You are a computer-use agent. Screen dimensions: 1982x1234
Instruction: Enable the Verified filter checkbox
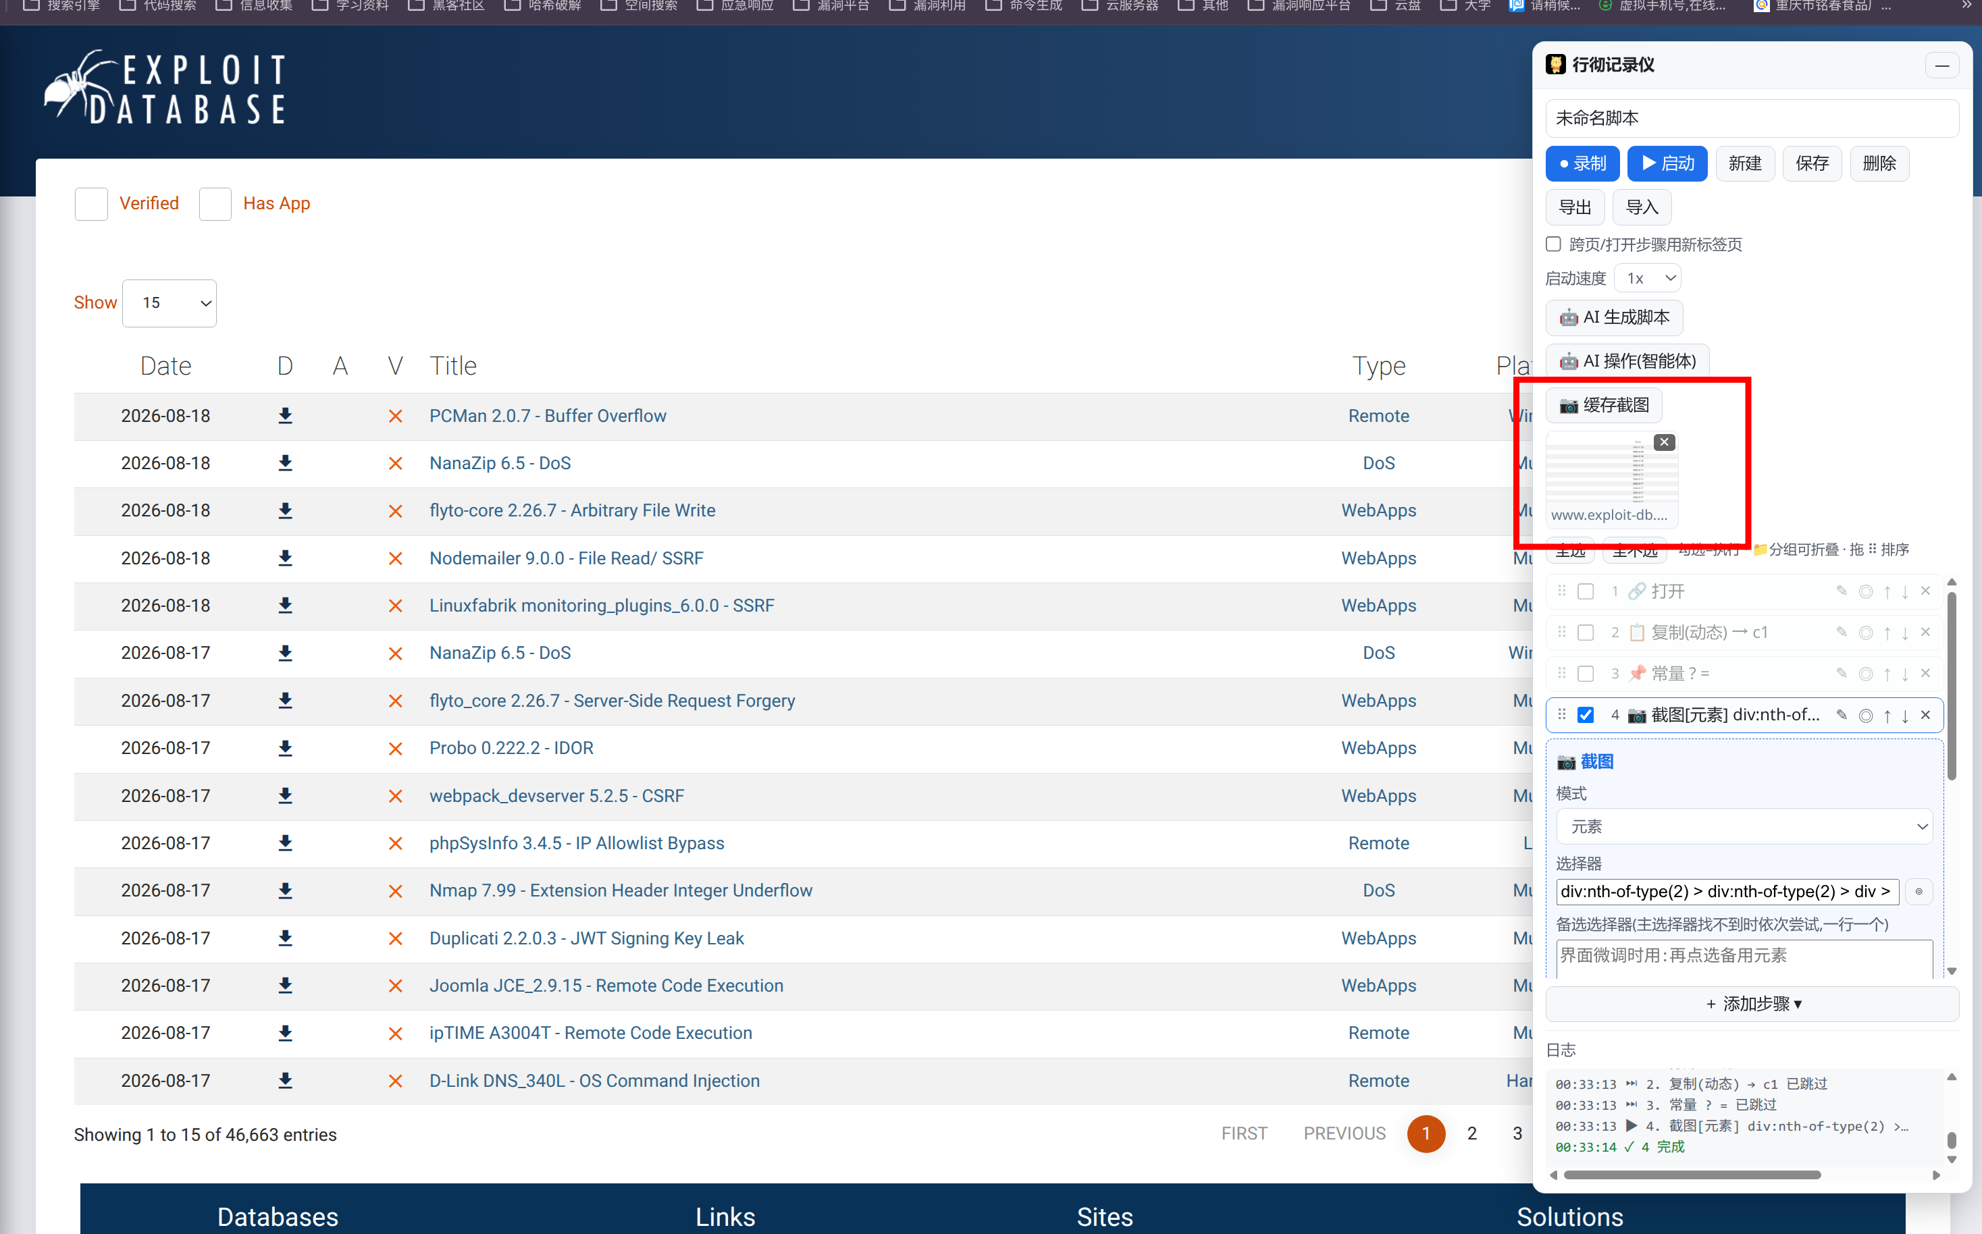[x=90, y=204]
